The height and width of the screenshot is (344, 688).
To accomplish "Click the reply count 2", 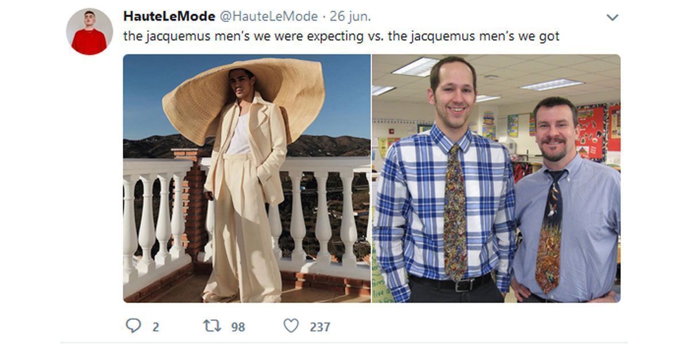I will point(155,327).
